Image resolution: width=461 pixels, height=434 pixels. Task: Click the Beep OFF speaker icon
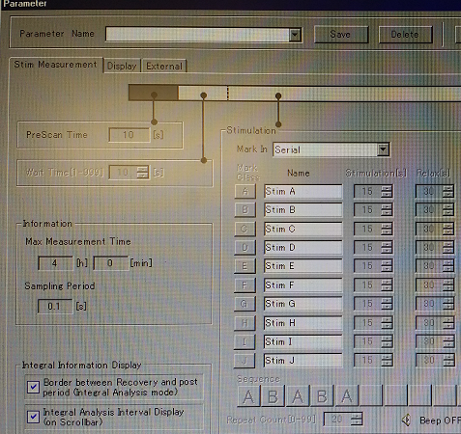406,420
